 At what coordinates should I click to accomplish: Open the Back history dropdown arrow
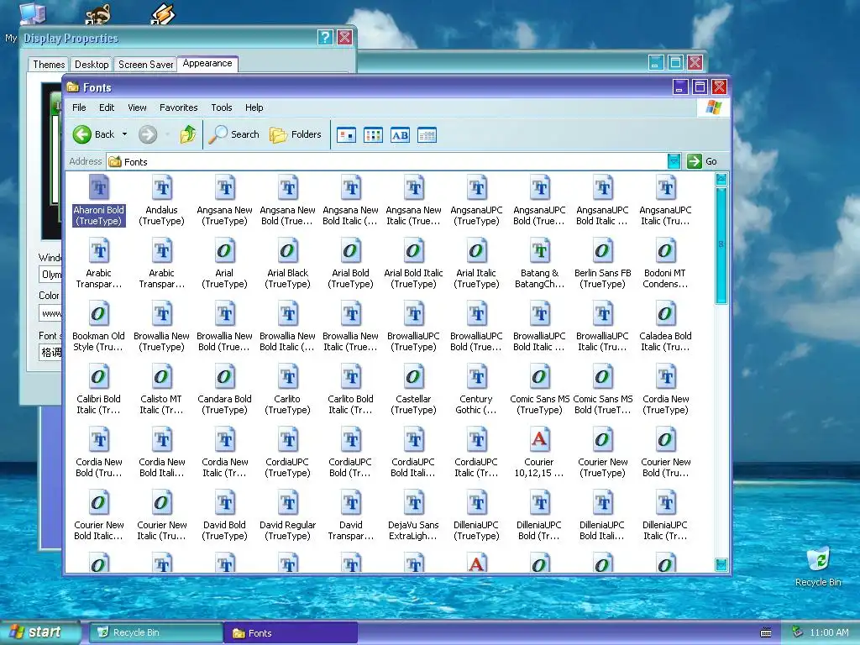click(x=124, y=134)
